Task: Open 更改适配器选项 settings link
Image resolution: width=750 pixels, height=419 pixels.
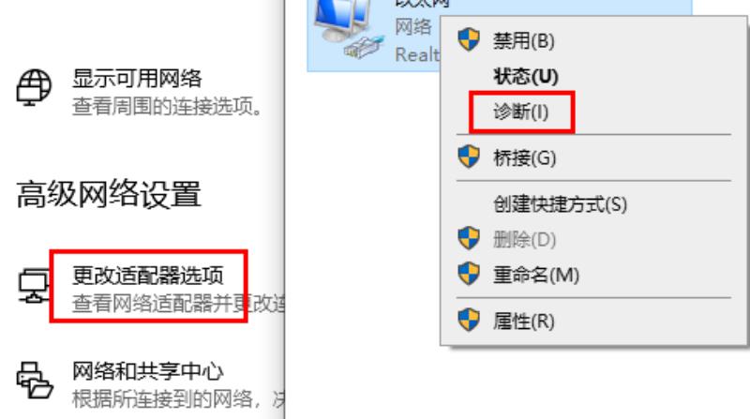Action: tap(147, 276)
